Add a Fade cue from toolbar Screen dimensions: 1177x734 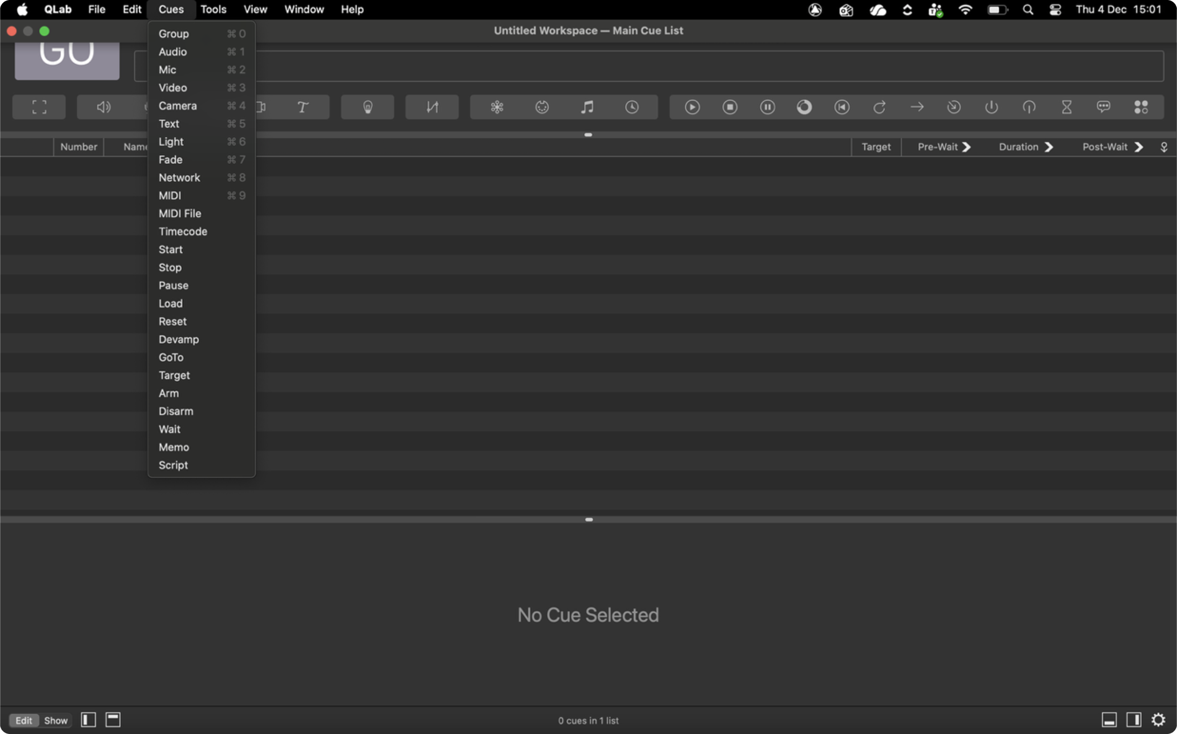pos(432,107)
